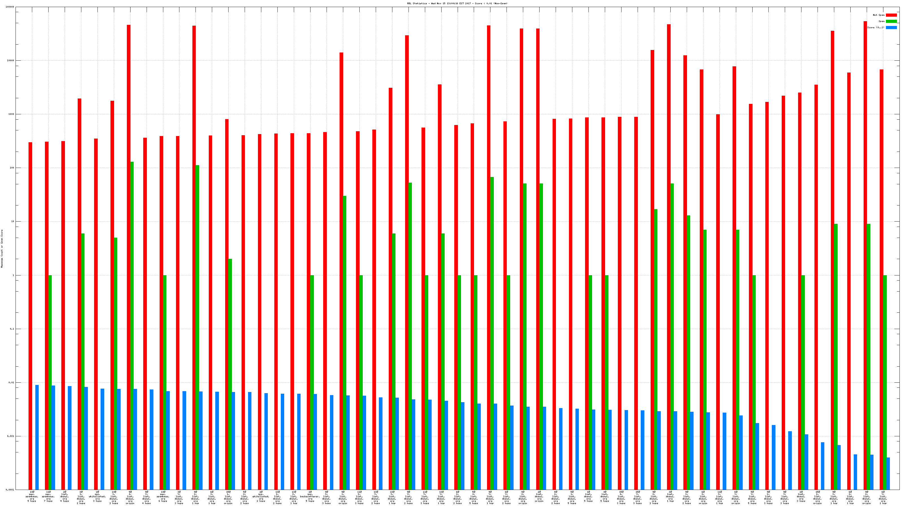Click the ips.backscatterer.org 5 hops x-axis label
Image resolution: width=904 pixels, height=508 pixels.
[x=310, y=497]
